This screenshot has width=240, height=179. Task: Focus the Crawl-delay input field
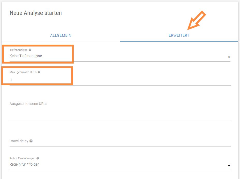[x=120, y=141]
